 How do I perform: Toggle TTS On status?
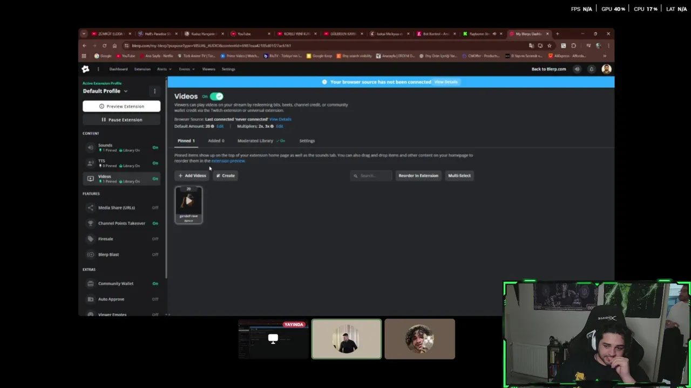pyautogui.click(x=155, y=163)
